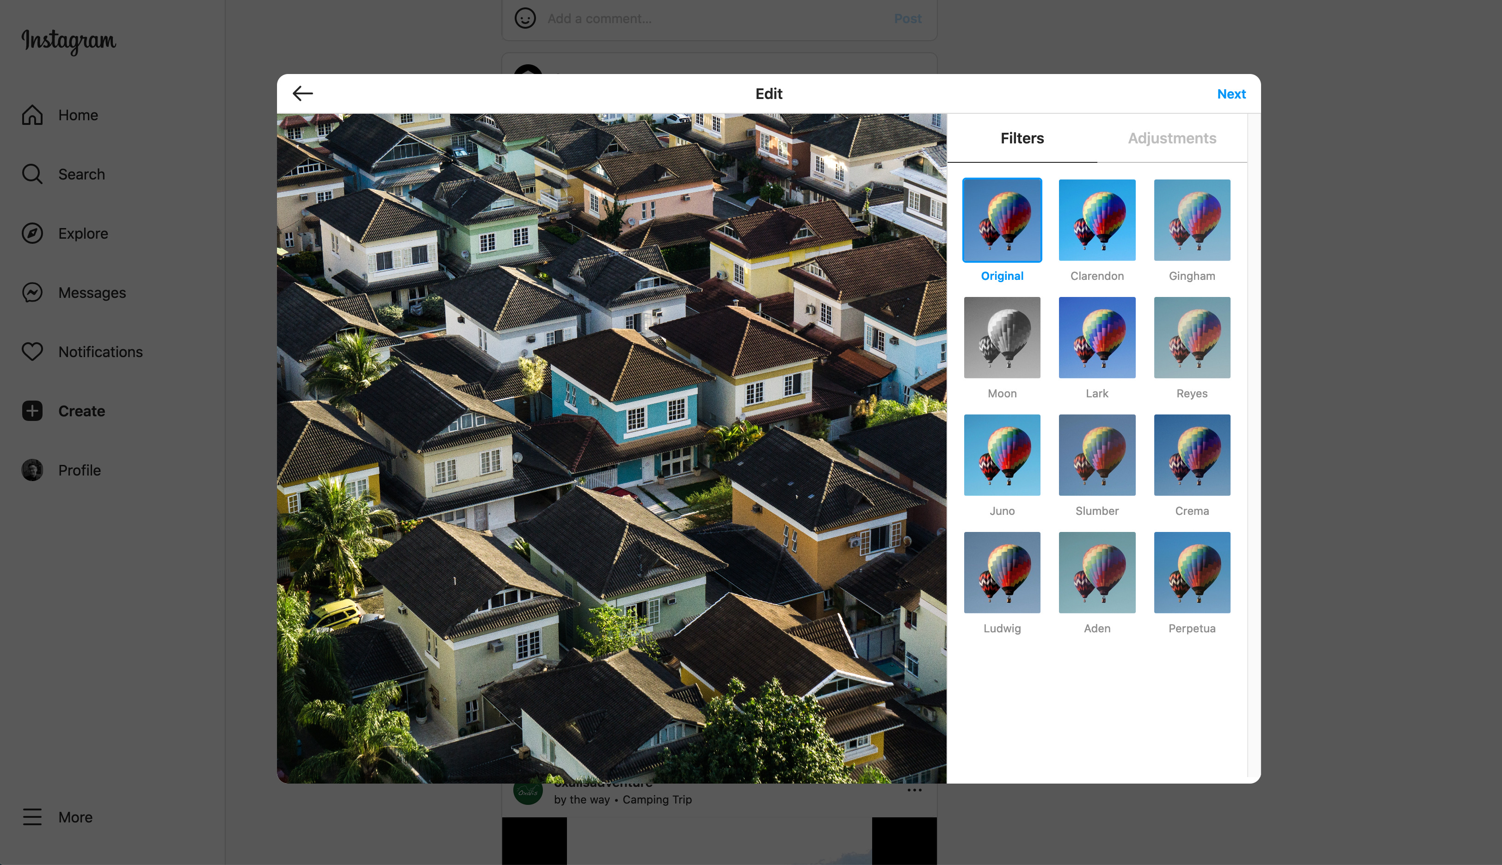Open Search from the sidebar label
The image size is (1502, 865).
click(81, 174)
